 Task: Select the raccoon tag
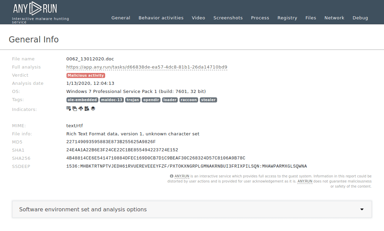189,100
